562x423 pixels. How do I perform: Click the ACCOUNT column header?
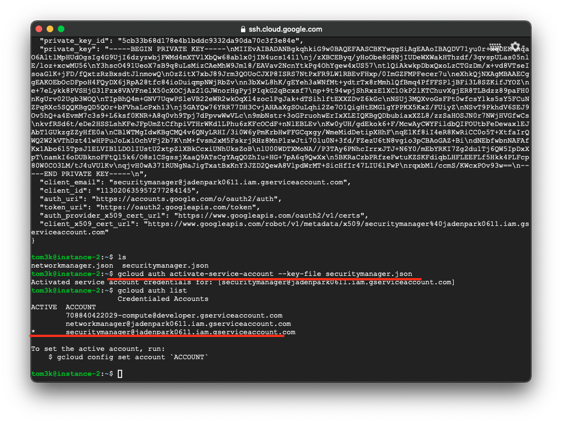(x=81, y=308)
